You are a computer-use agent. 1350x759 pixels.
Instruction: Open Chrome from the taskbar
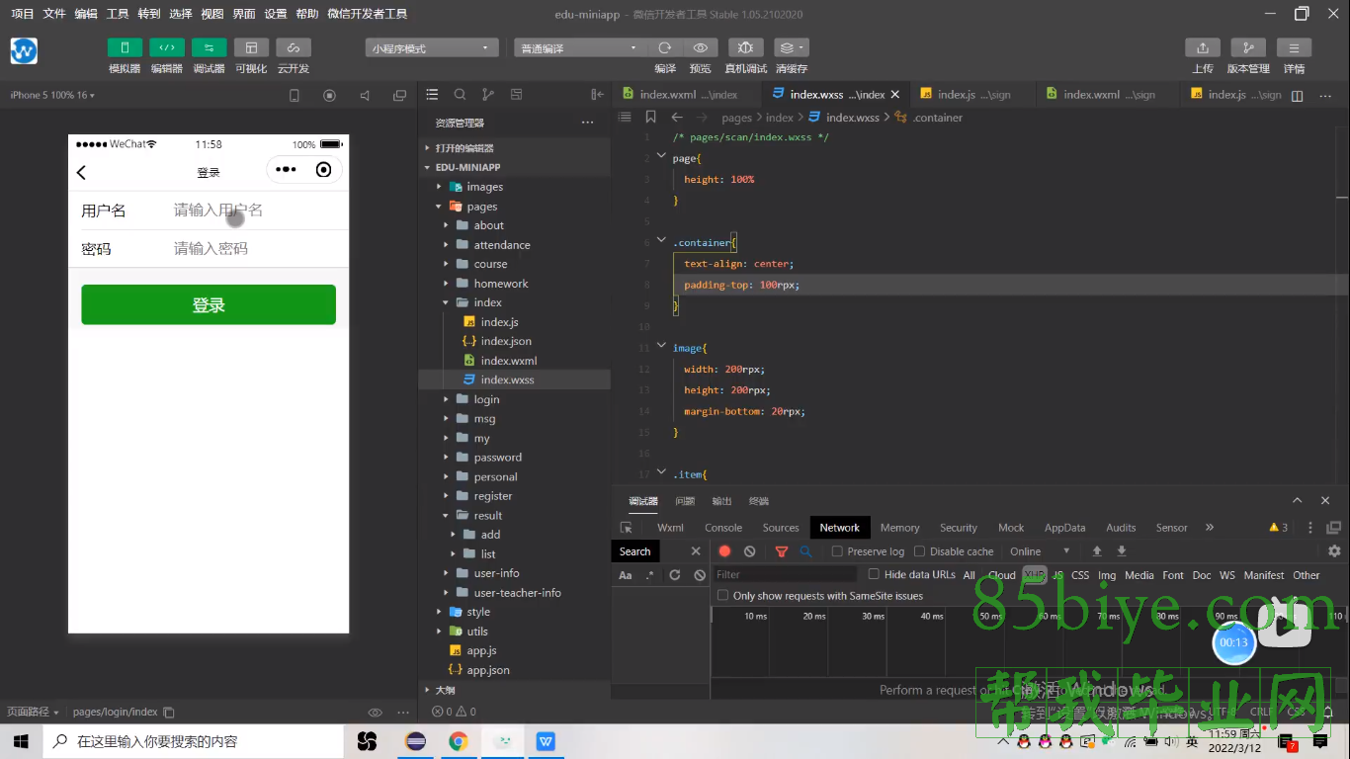click(x=458, y=741)
